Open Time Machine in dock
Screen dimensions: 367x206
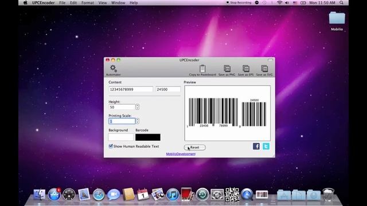(x=202, y=195)
